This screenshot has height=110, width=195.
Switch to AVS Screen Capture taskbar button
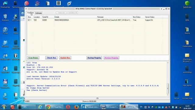[109, 107]
